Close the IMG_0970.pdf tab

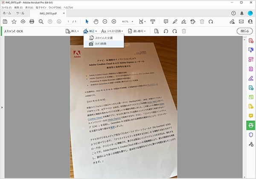coord(64,13)
